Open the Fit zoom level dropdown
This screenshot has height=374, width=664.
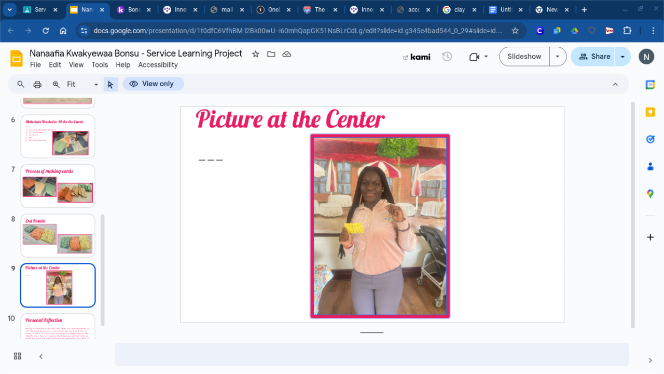coord(82,84)
